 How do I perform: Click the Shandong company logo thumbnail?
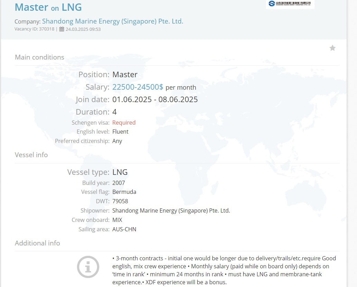(290, 4)
